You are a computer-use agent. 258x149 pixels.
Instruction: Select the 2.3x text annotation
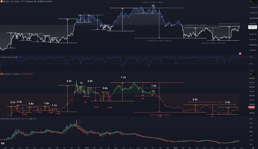tap(19, 102)
